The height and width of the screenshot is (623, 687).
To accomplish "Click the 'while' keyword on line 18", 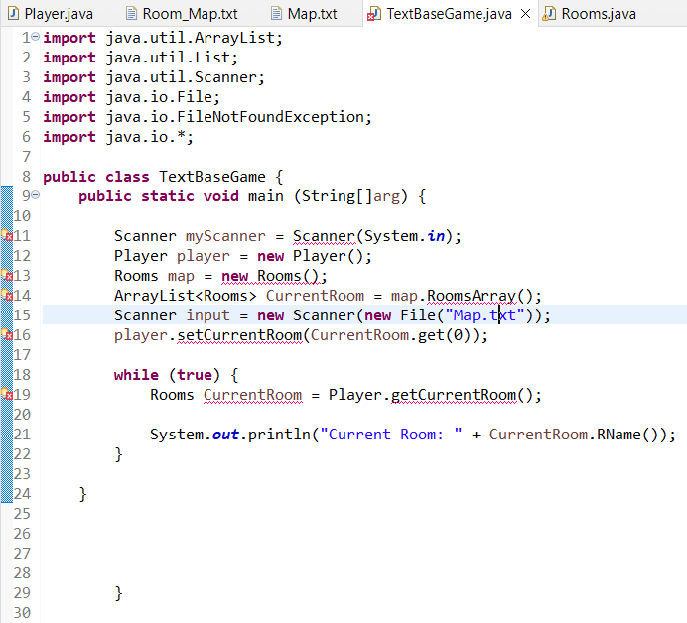I will [136, 375].
